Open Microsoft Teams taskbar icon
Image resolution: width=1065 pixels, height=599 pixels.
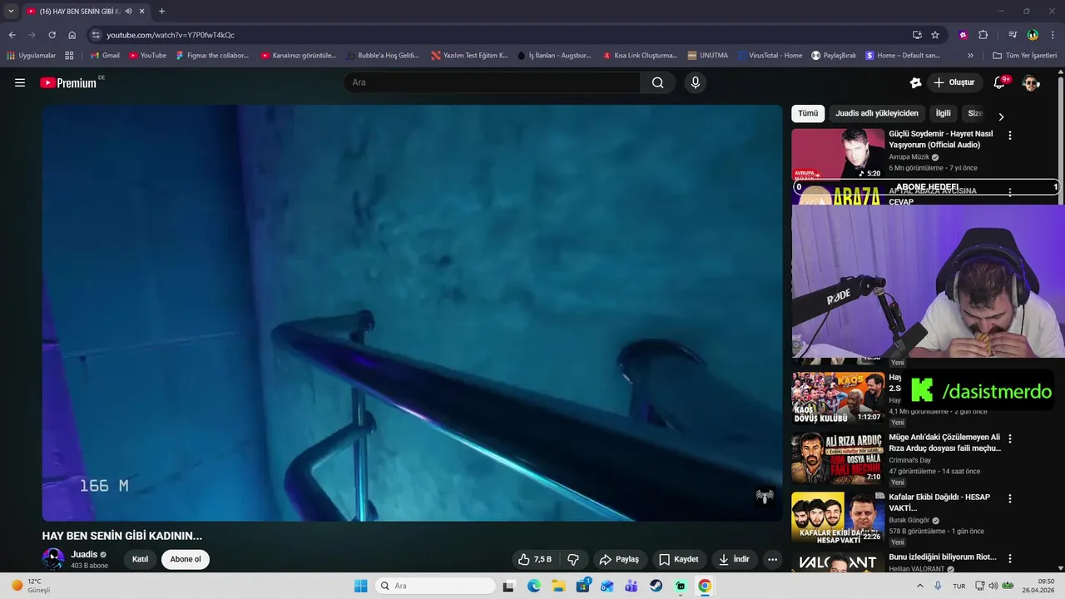[631, 586]
